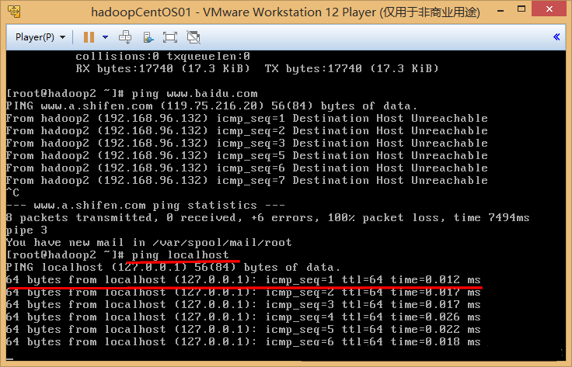The image size is (572, 367).
Task: Expand the power options dropdown arrow
Action: tap(106, 37)
